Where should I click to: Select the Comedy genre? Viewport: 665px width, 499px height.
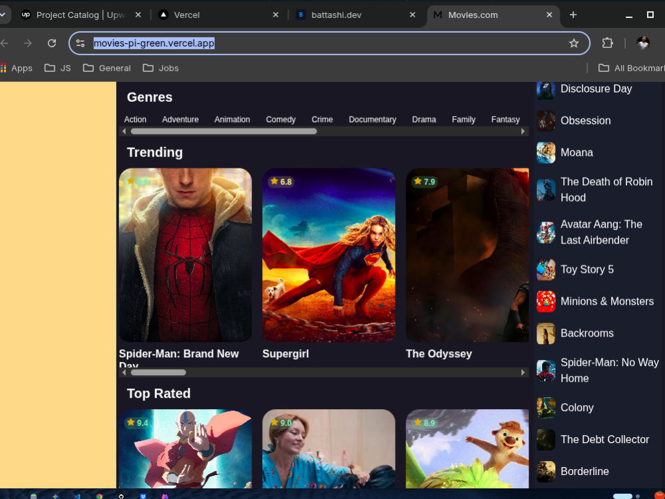(x=281, y=119)
